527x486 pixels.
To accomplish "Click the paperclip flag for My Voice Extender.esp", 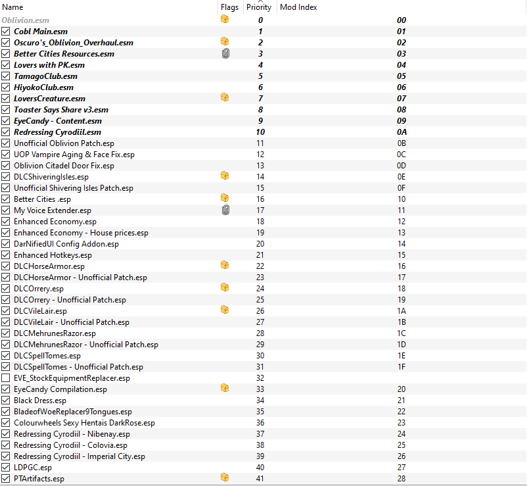I will [225, 210].
